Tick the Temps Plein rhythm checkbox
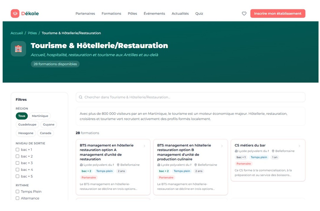Screen dimensions: 320x211 18,192
